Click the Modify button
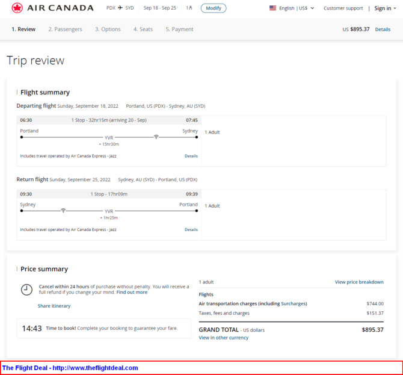This screenshot has width=403, height=375. [x=214, y=8]
